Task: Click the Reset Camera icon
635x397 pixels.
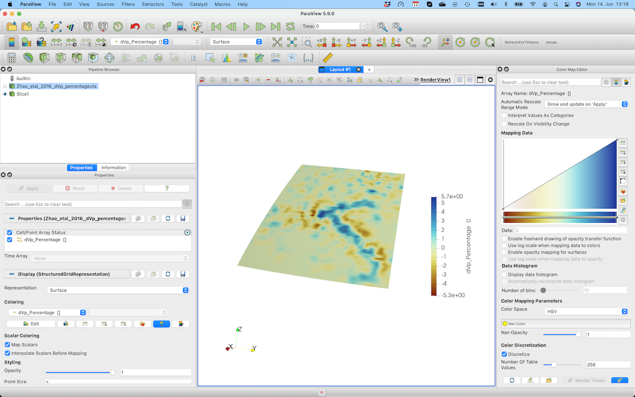Action: [277, 42]
